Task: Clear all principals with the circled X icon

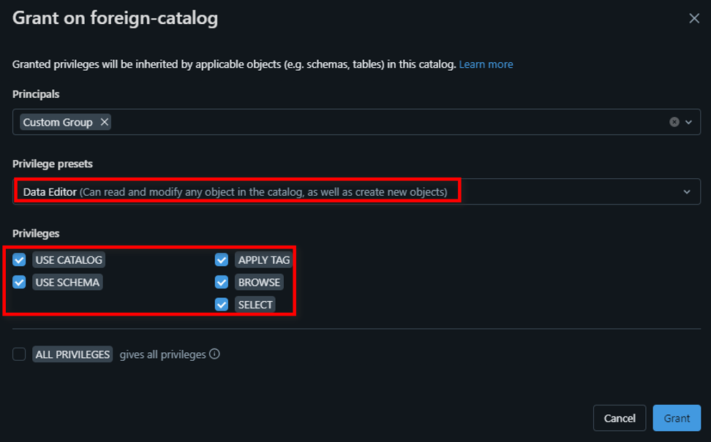Action: coord(674,122)
